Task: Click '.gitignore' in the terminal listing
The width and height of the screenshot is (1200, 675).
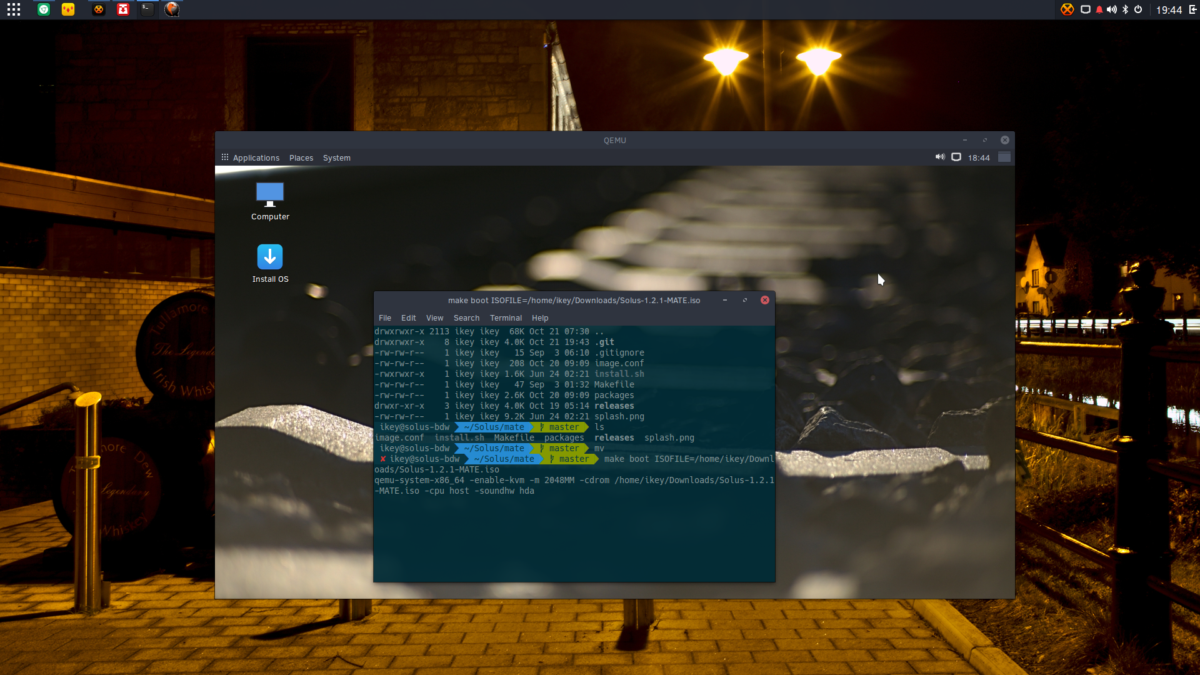Action: 619,352
